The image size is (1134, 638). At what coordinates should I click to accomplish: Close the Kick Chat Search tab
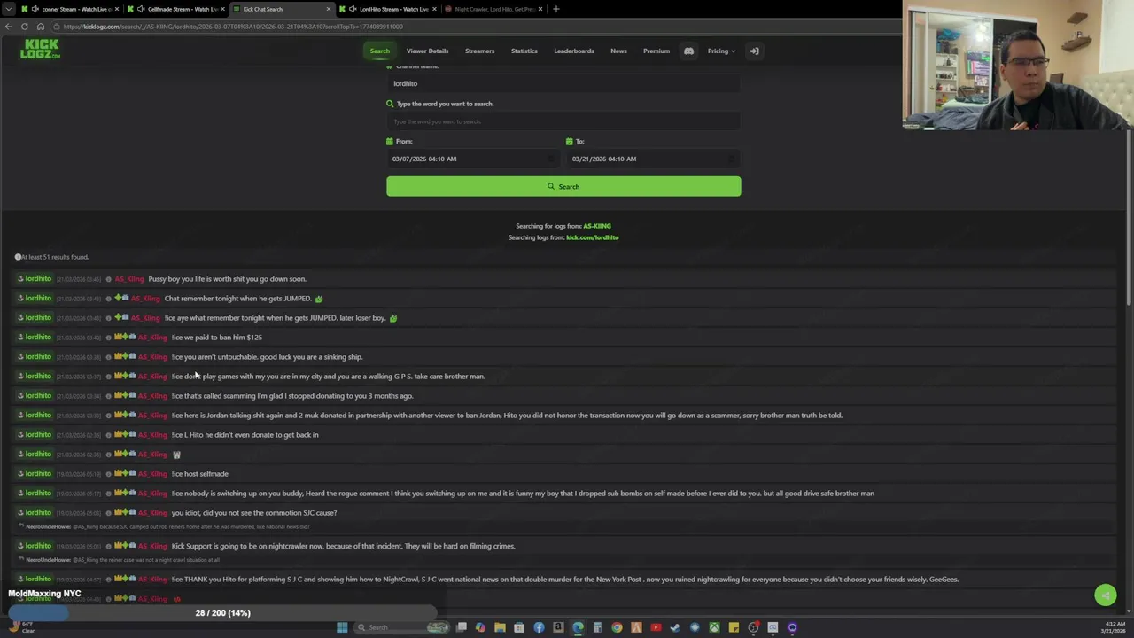(x=329, y=9)
